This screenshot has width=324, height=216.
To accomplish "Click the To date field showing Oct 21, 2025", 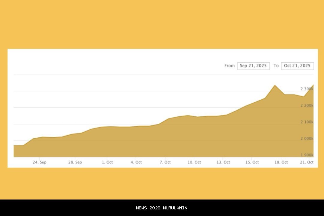I will (x=297, y=66).
